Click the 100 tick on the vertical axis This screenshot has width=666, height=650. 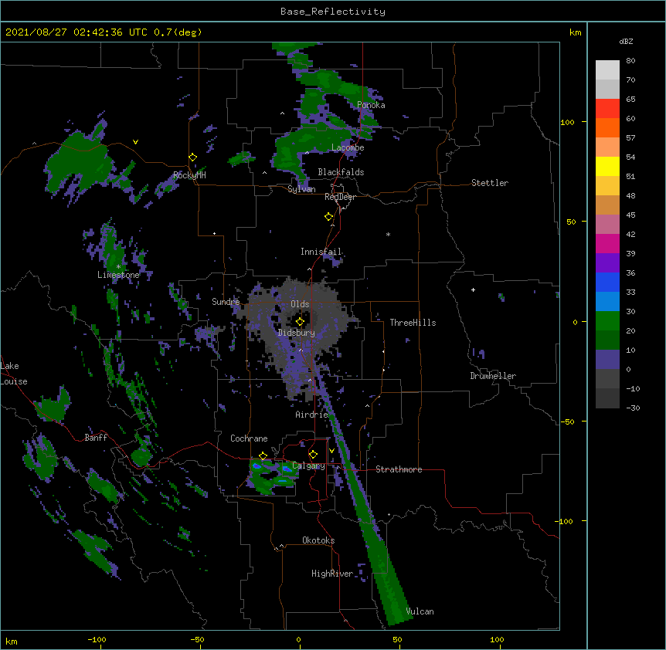[567, 122]
